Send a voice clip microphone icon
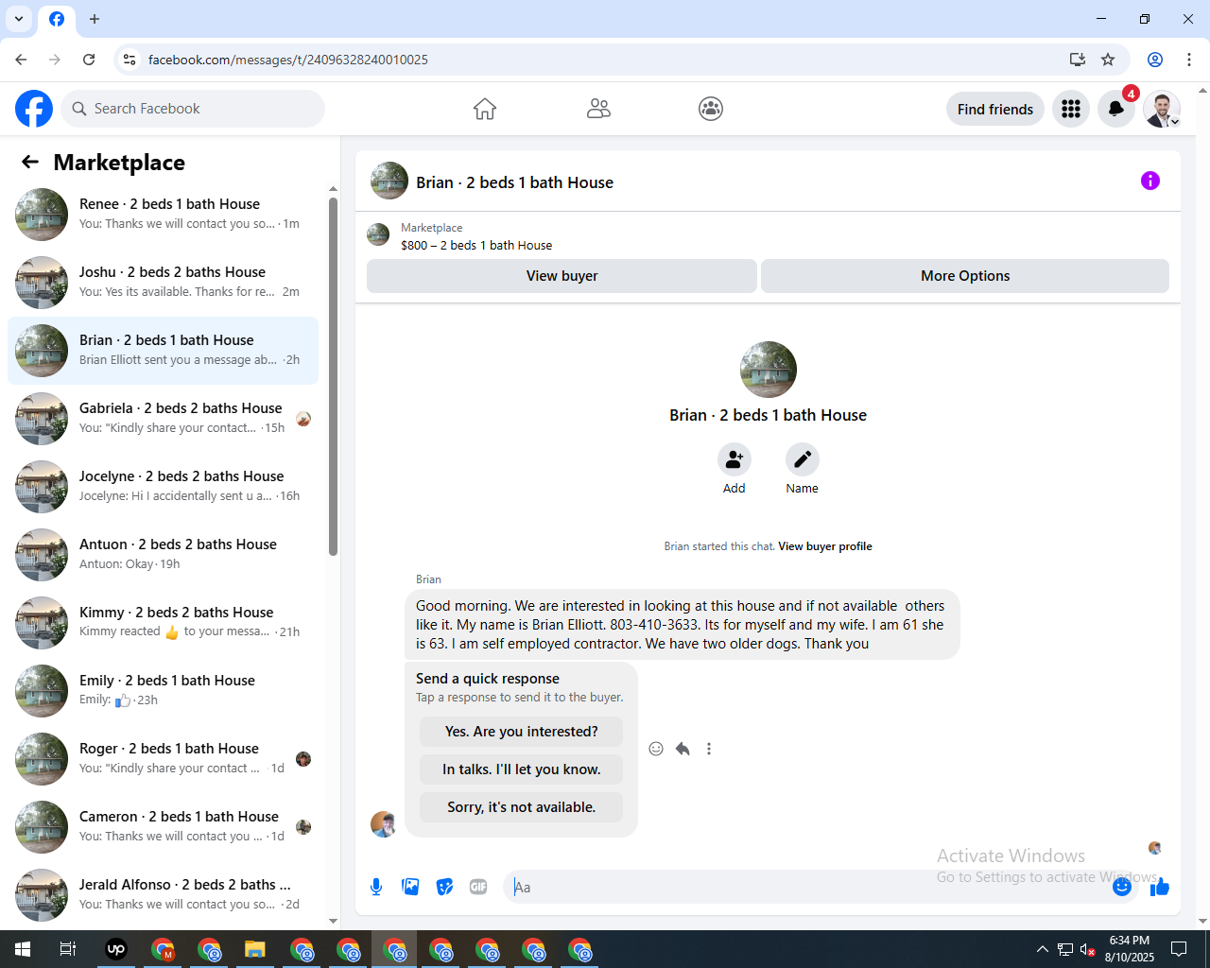Screen dimensions: 1210x968 [x=376, y=887]
